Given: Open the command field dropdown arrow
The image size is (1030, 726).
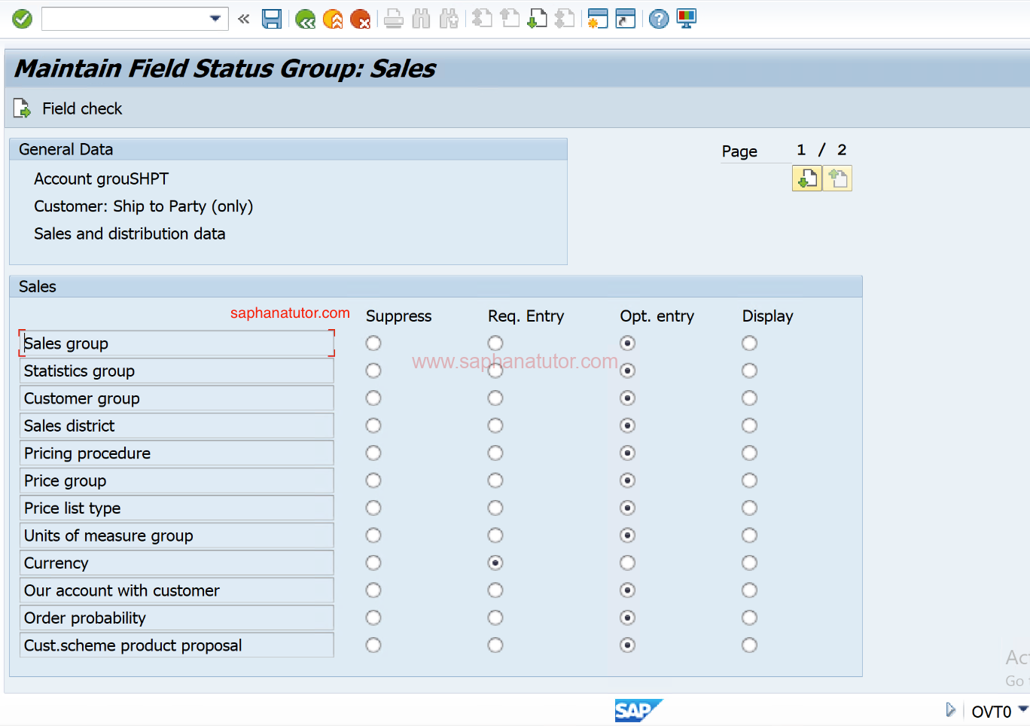Looking at the screenshot, I should click(x=215, y=19).
